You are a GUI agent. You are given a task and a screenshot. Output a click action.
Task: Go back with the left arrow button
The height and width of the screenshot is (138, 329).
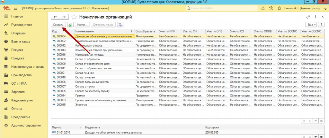click(55, 17)
